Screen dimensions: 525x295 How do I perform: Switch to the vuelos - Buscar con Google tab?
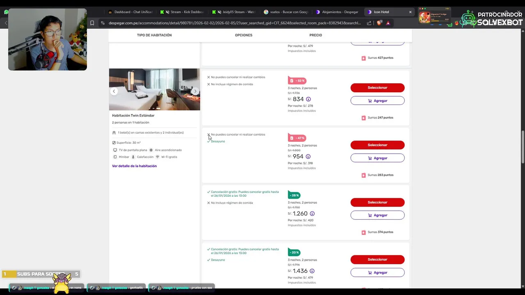click(x=286, y=12)
